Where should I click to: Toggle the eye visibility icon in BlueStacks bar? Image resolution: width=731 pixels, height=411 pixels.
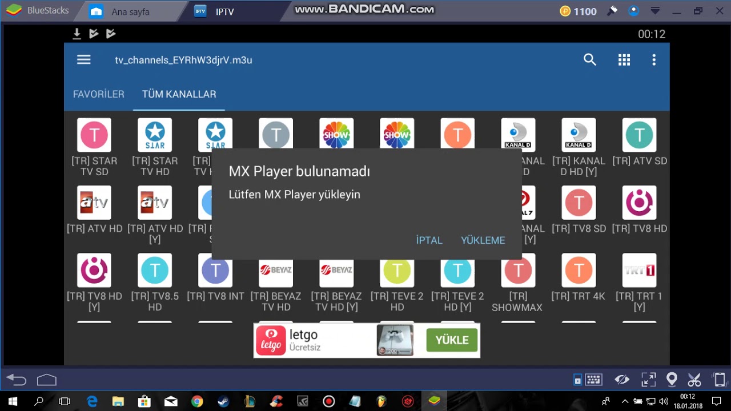(x=622, y=380)
